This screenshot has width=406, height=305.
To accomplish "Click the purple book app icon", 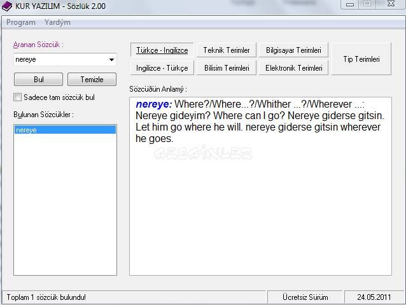I will pos(6,6).
